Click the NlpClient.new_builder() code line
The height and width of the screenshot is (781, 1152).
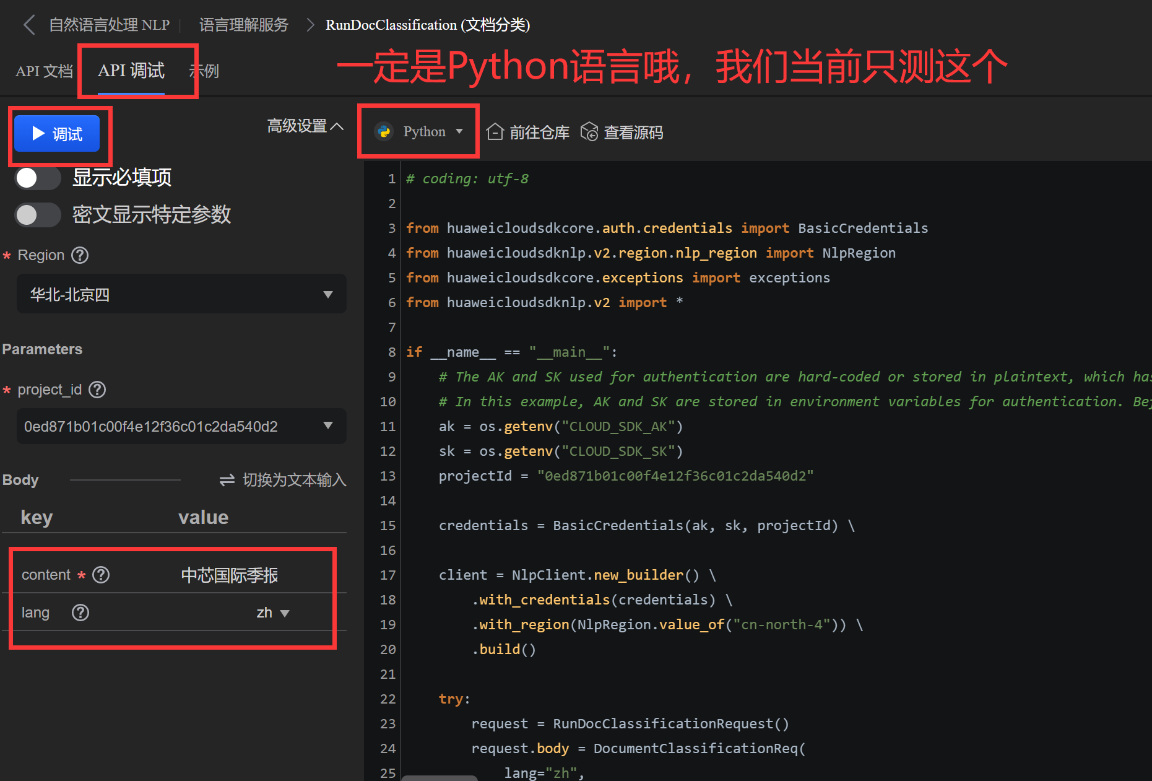point(577,575)
